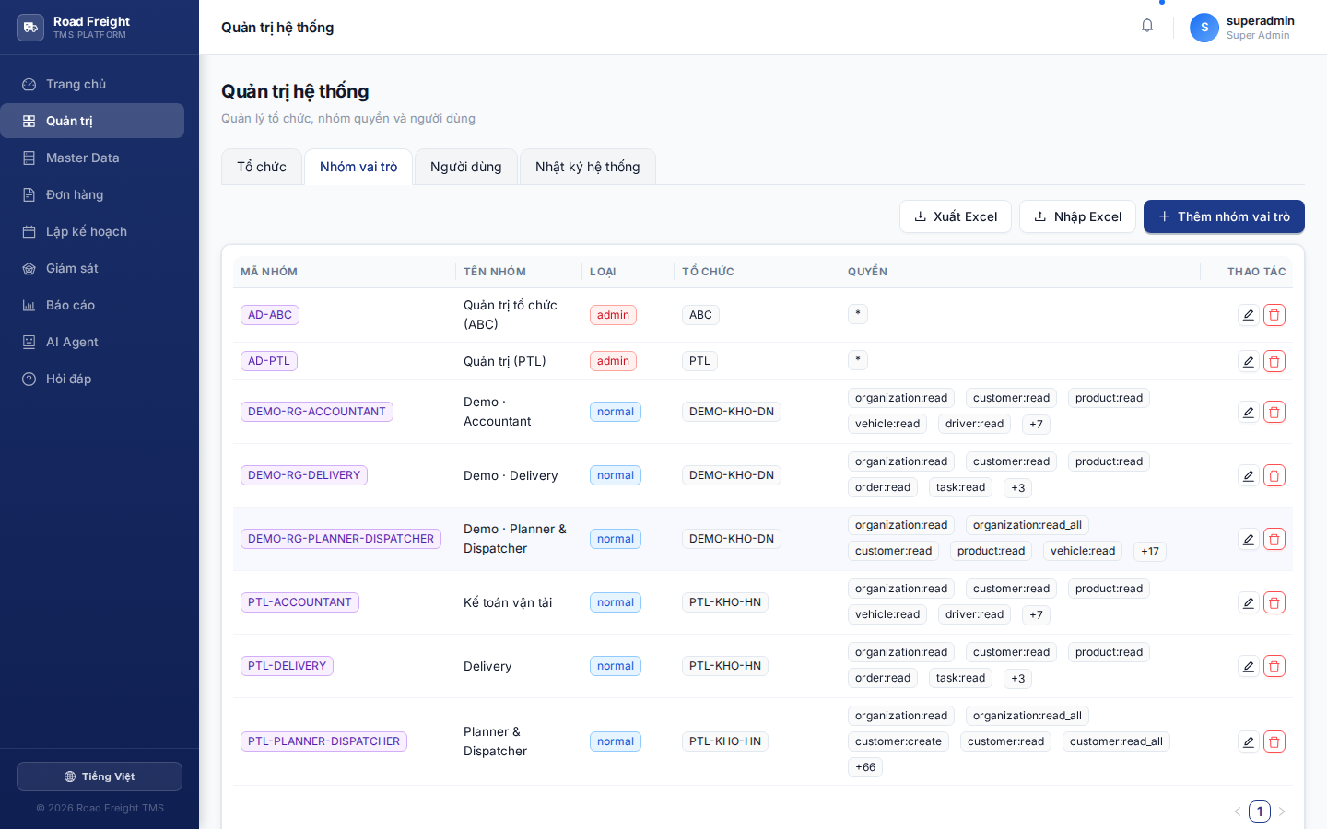This screenshot has height=829, width=1327.
Task: Click the AD-PTL group code tag
Action: [269, 361]
